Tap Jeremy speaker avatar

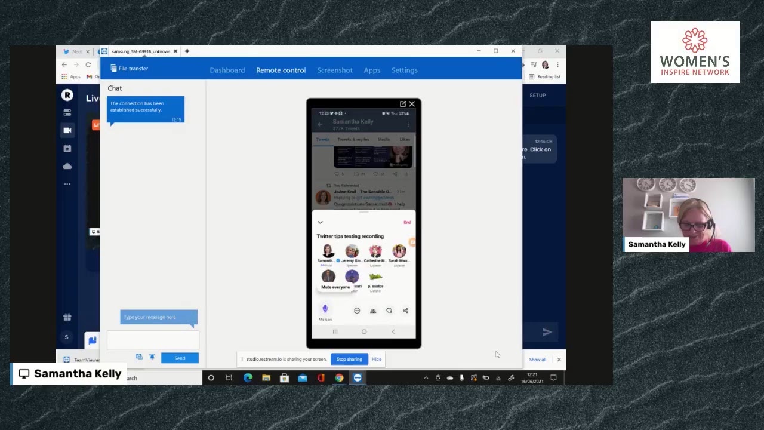352,251
